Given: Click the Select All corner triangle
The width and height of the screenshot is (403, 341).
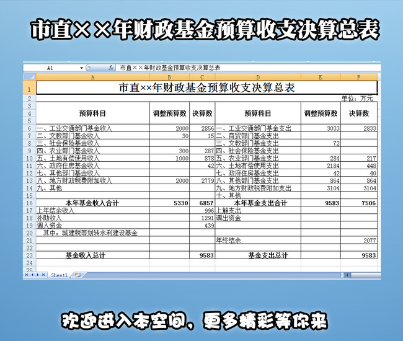Looking at the screenshot, I should point(30,77).
